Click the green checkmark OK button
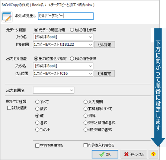166x160 pixels. [105, 154]
